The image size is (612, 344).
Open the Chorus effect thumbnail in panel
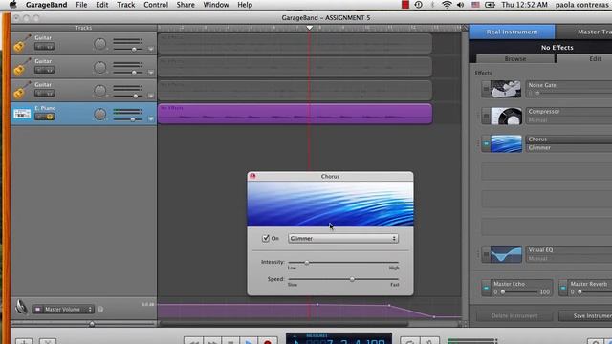(506, 143)
